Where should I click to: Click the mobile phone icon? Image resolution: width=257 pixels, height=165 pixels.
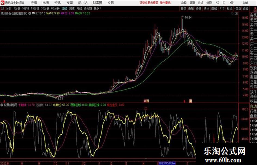coord(224,3)
